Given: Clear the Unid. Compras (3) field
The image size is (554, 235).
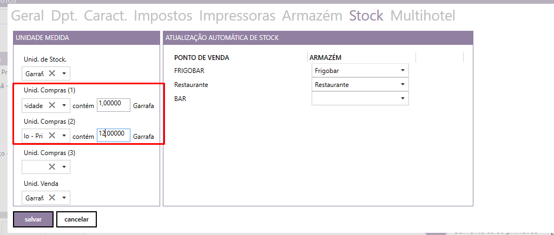Looking at the screenshot, I should pyautogui.click(x=52, y=167).
